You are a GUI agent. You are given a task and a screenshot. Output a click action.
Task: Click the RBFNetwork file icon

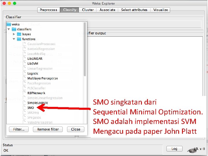pos(24,93)
